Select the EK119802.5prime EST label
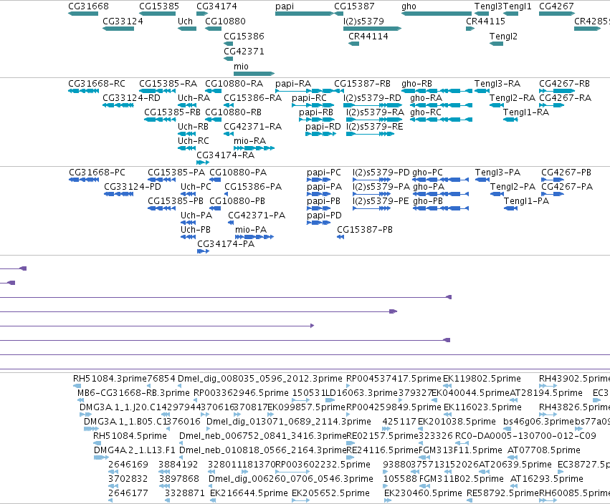Image resolution: width=610 pixels, height=504 pixels. click(x=482, y=379)
